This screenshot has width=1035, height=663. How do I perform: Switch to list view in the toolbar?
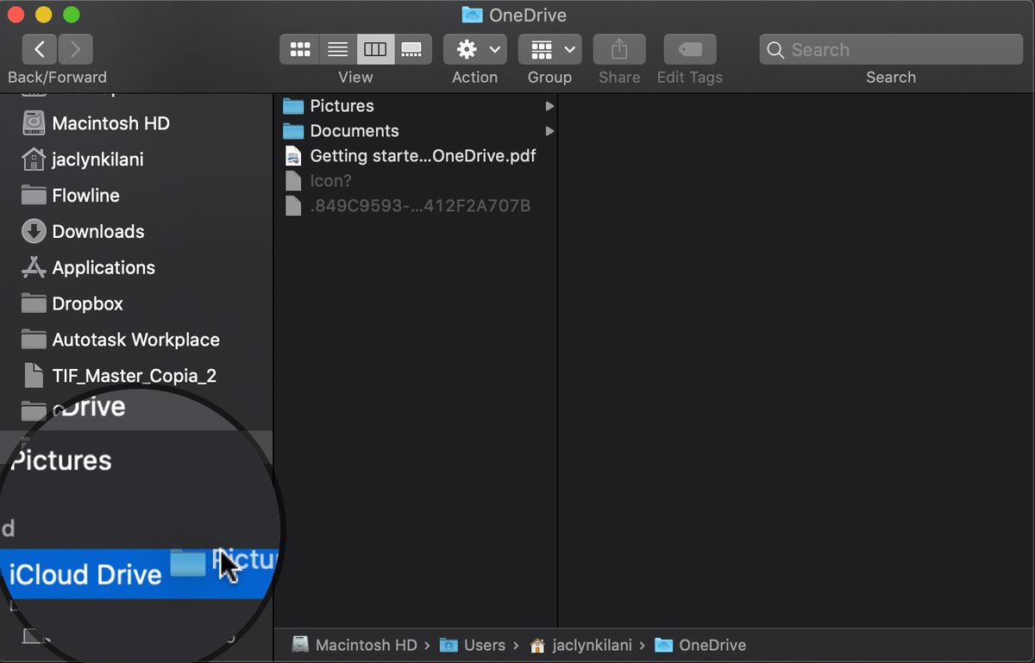coord(337,49)
